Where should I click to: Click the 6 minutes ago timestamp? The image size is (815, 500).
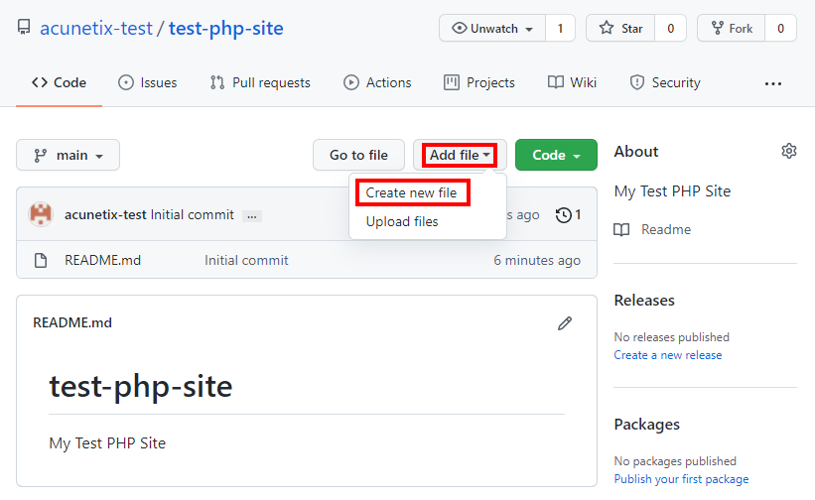tap(537, 260)
